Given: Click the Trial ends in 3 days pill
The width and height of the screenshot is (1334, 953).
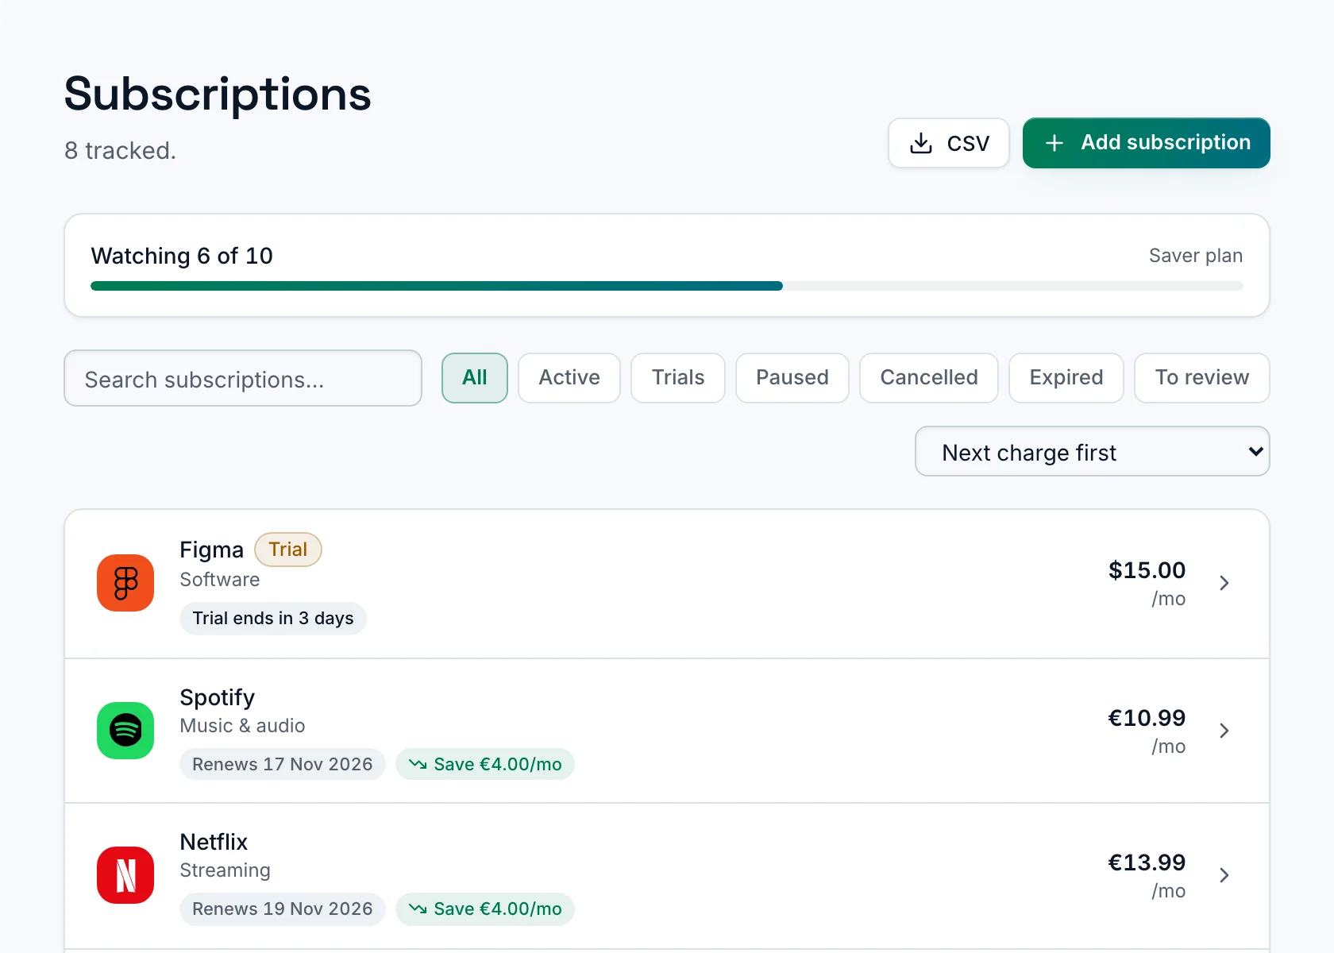Looking at the screenshot, I should coord(273,619).
